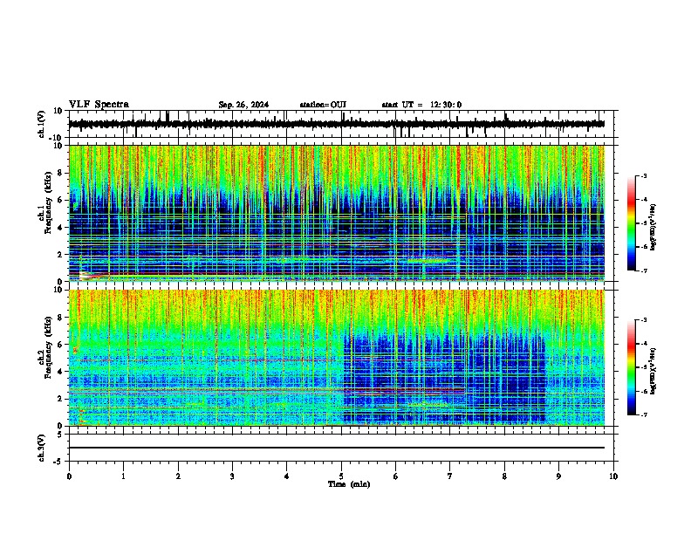The height and width of the screenshot is (534, 691).
Task: Click time axis tick label "3"
Action: [x=232, y=476]
